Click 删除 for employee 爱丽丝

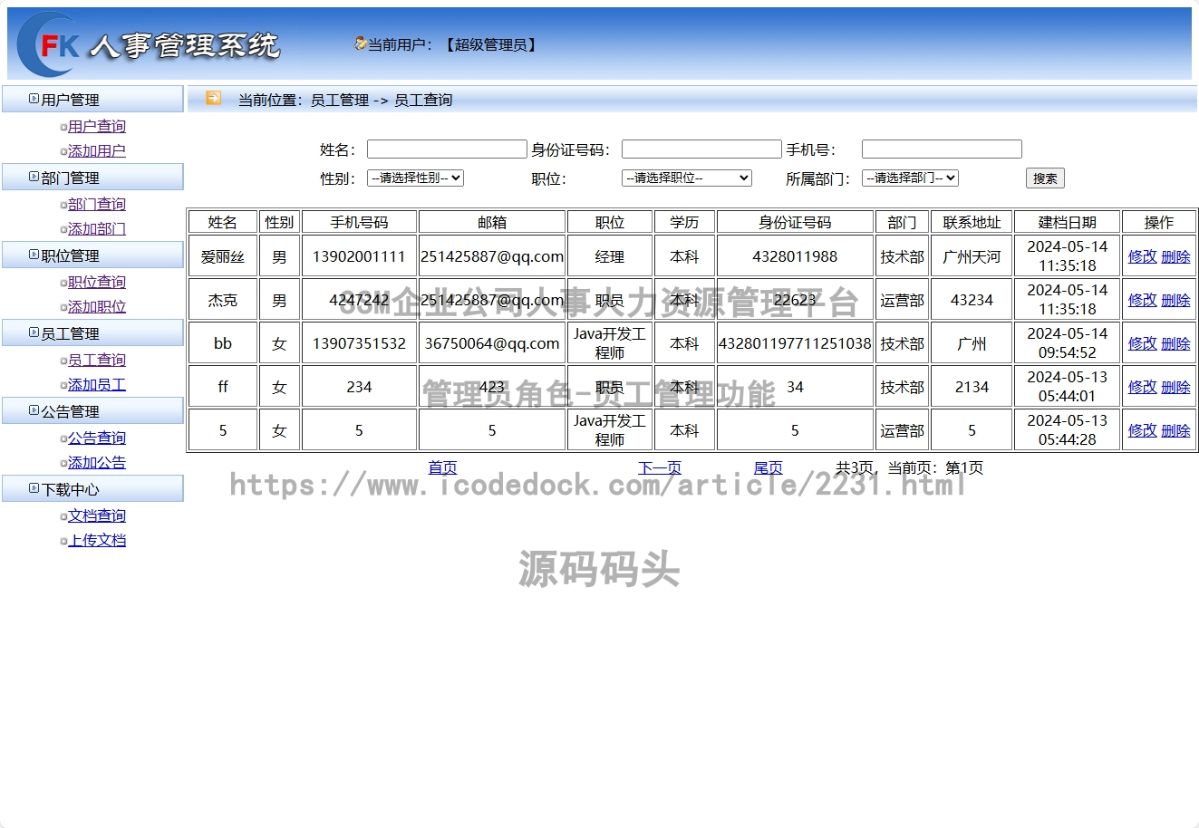1175,256
